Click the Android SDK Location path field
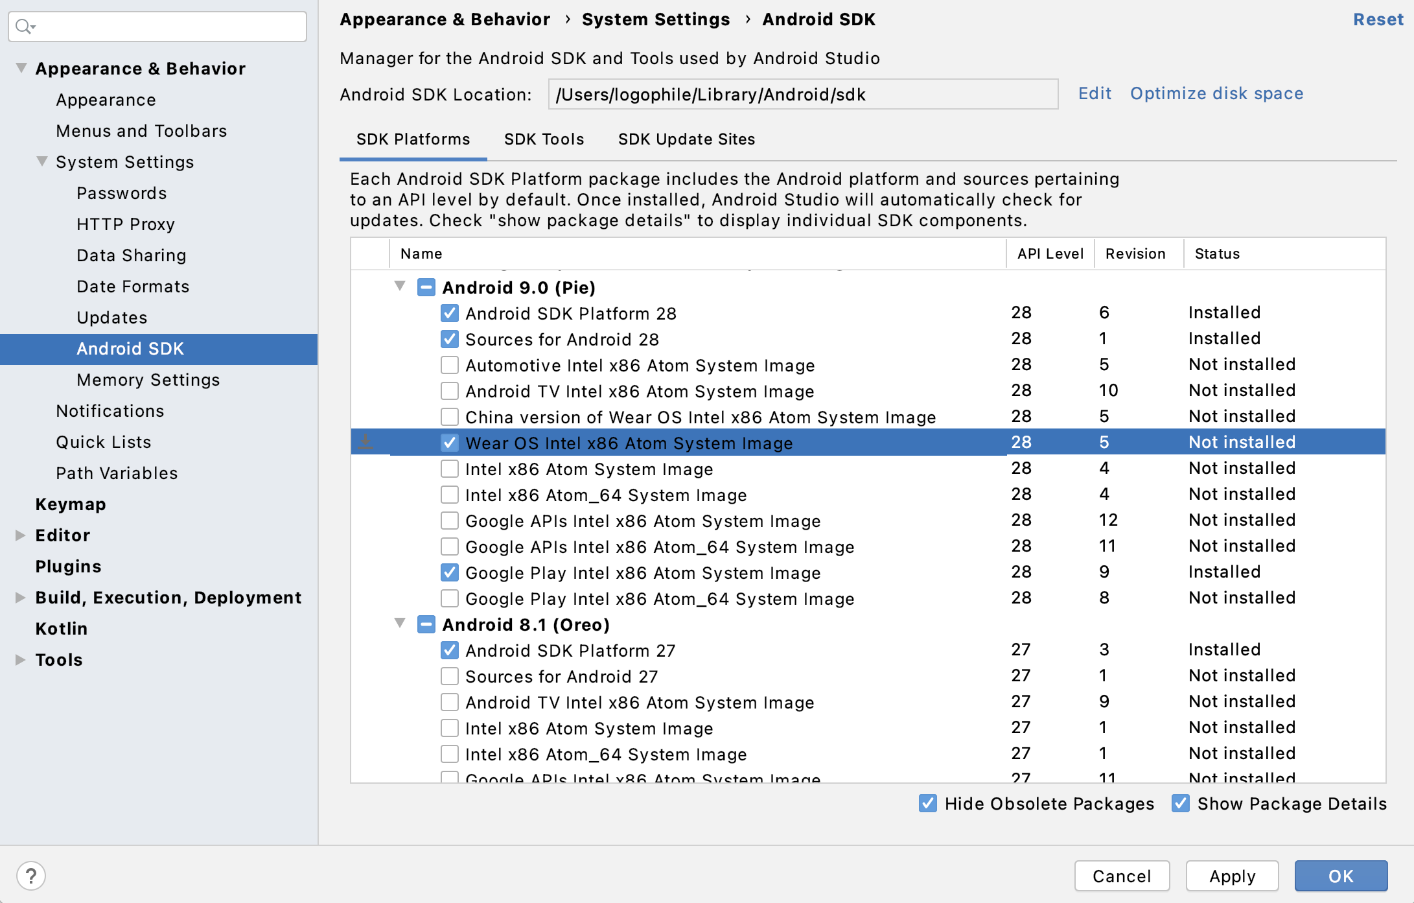The height and width of the screenshot is (903, 1414). pyautogui.click(x=802, y=95)
